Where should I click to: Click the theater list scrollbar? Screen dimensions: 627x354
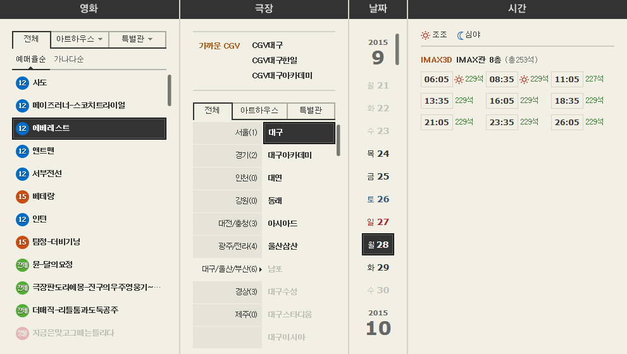[338, 140]
